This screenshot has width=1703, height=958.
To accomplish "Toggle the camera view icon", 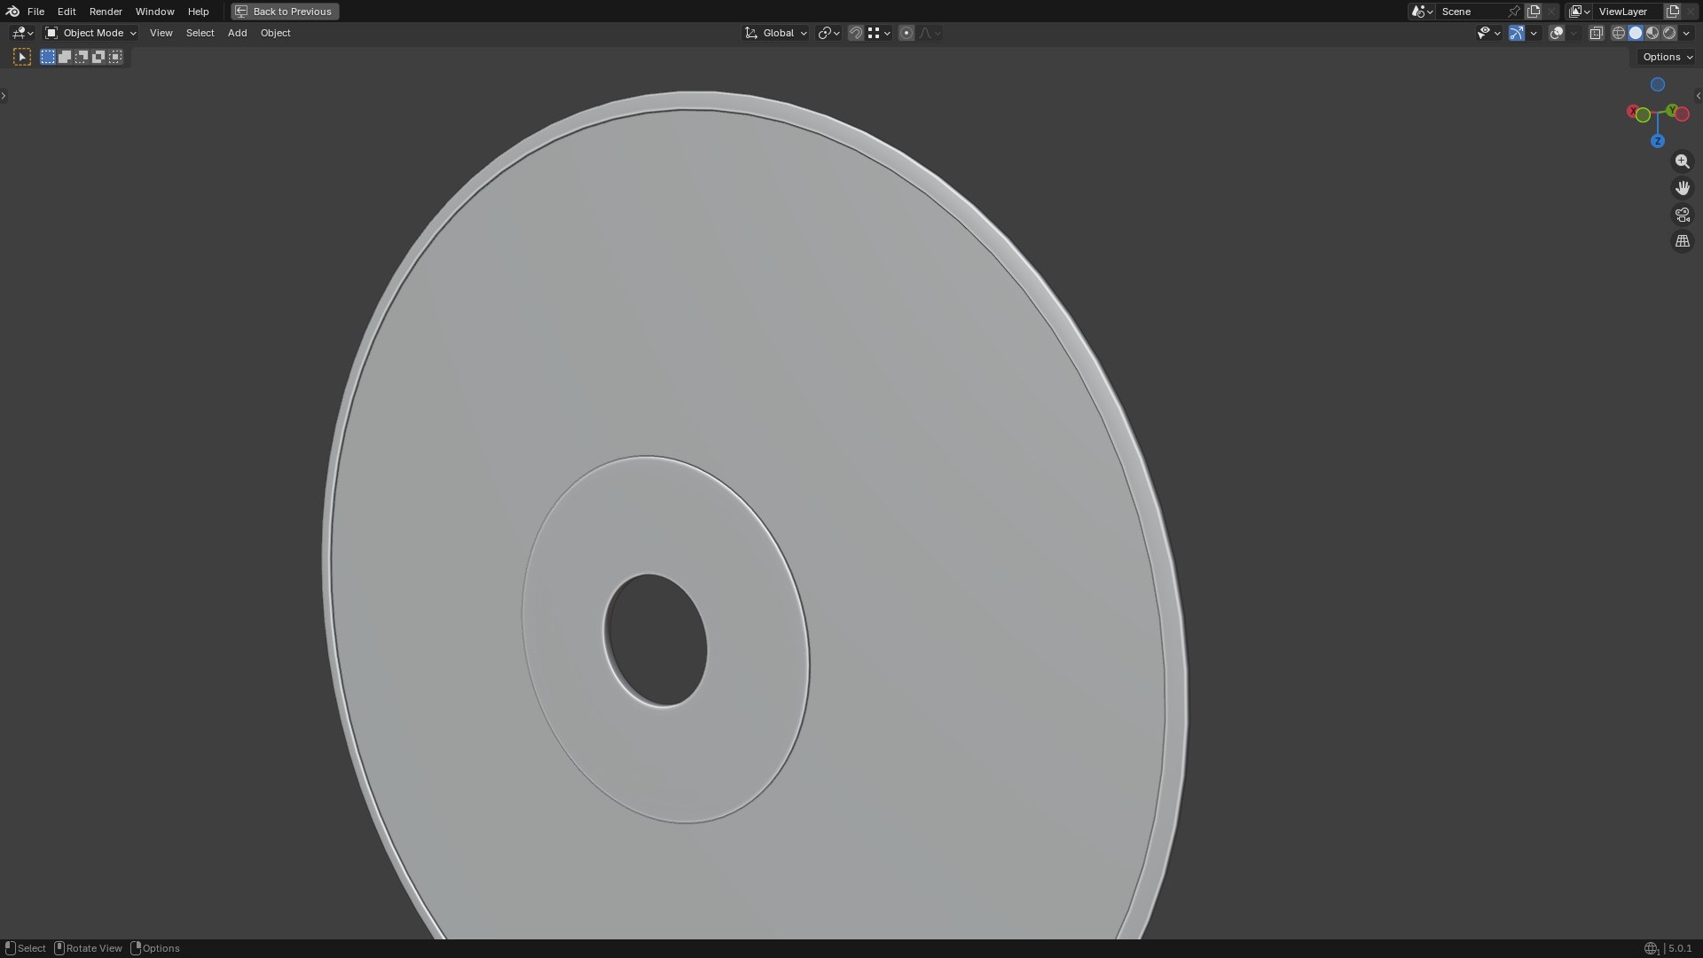I will pos(1682,215).
